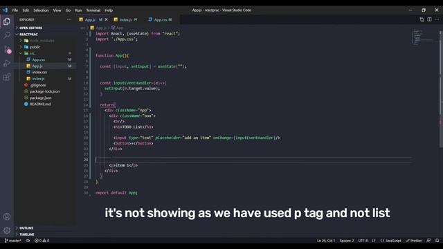Switch to the App.css tab
Image resolution: width=443 pixels, height=249 pixels.
[x=160, y=19]
